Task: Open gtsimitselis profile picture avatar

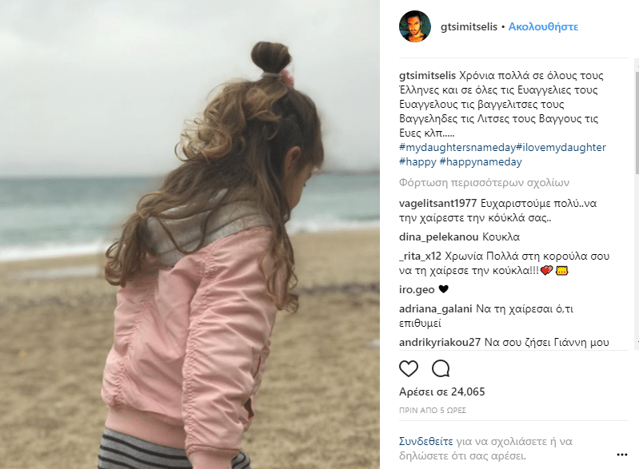Action: [415, 26]
